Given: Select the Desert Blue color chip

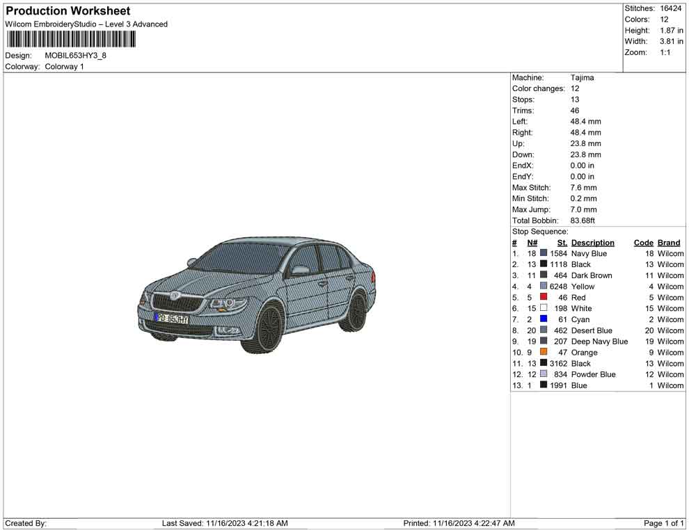Looking at the screenshot, I should (544, 330).
